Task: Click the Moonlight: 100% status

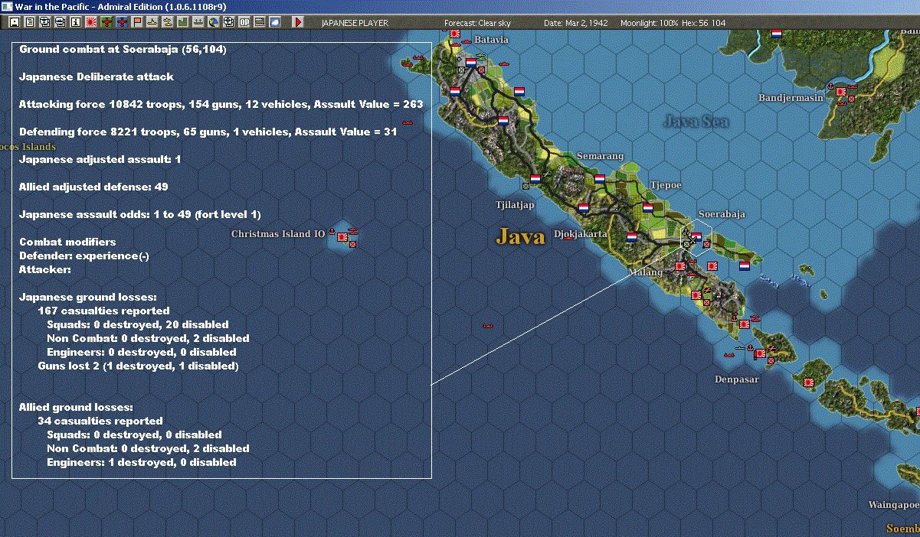Action: click(650, 23)
